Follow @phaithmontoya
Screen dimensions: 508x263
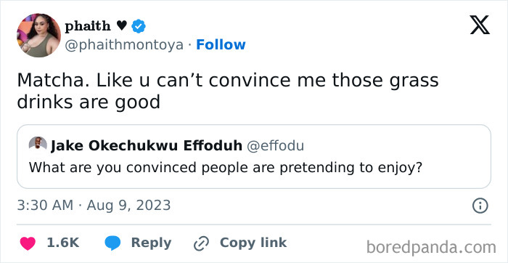(x=221, y=45)
